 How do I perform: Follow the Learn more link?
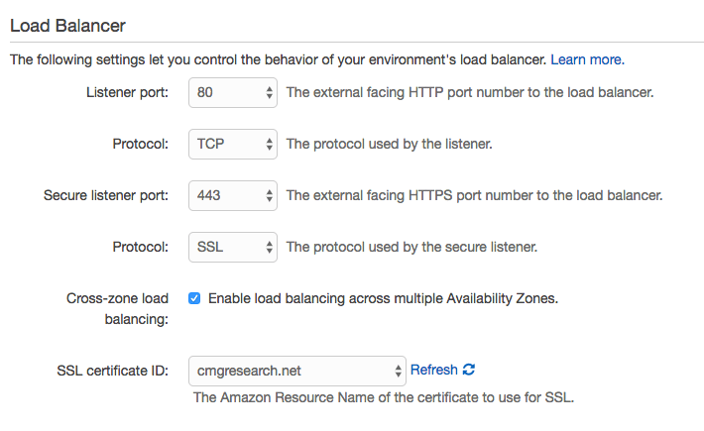pos(586,60)
